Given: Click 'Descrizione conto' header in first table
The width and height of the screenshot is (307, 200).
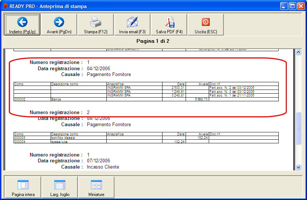Looking at the screenshot, I should tap(65, 84).
